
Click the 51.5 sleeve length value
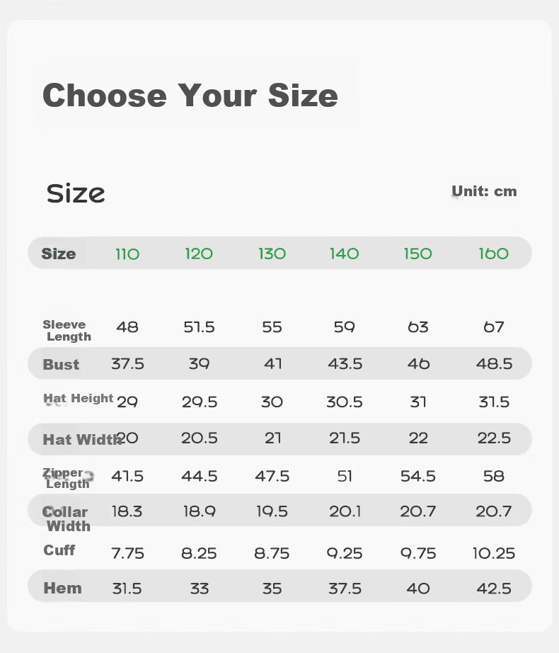point(200,327)
